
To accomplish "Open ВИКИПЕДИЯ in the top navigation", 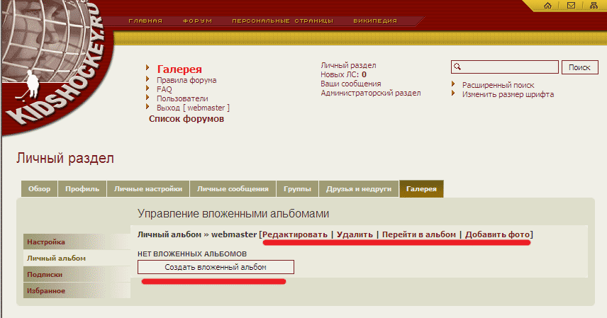I will point(375,21).
